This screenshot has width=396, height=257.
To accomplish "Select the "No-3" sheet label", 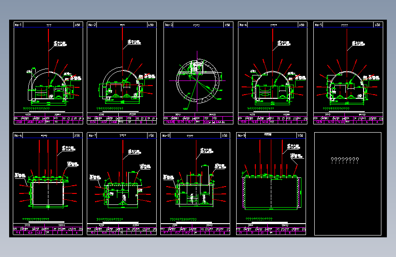I will (169, 25).
